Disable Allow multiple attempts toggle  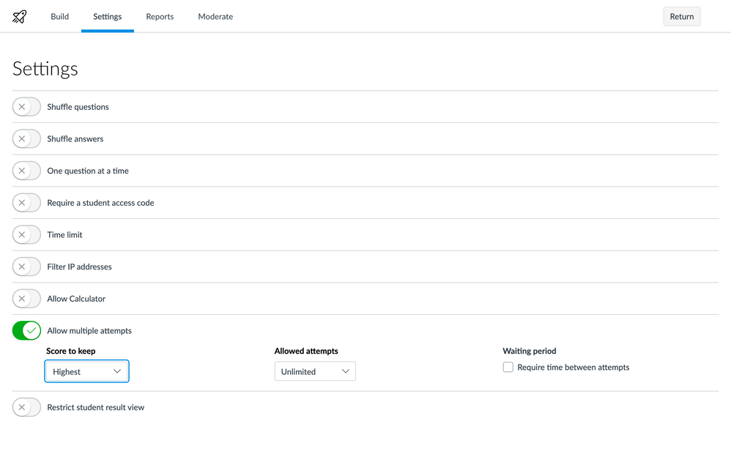coord(26,331)
